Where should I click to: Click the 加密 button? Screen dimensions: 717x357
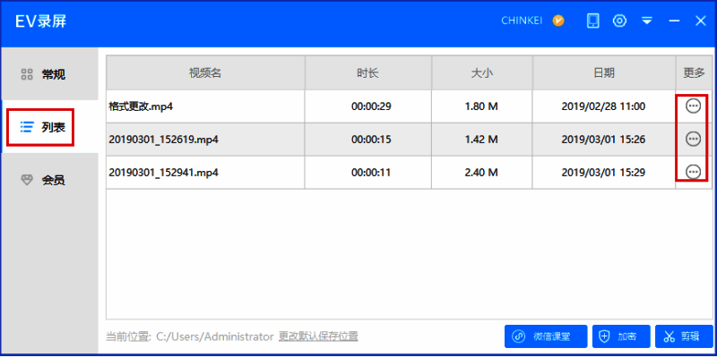[x=621, y=336]
